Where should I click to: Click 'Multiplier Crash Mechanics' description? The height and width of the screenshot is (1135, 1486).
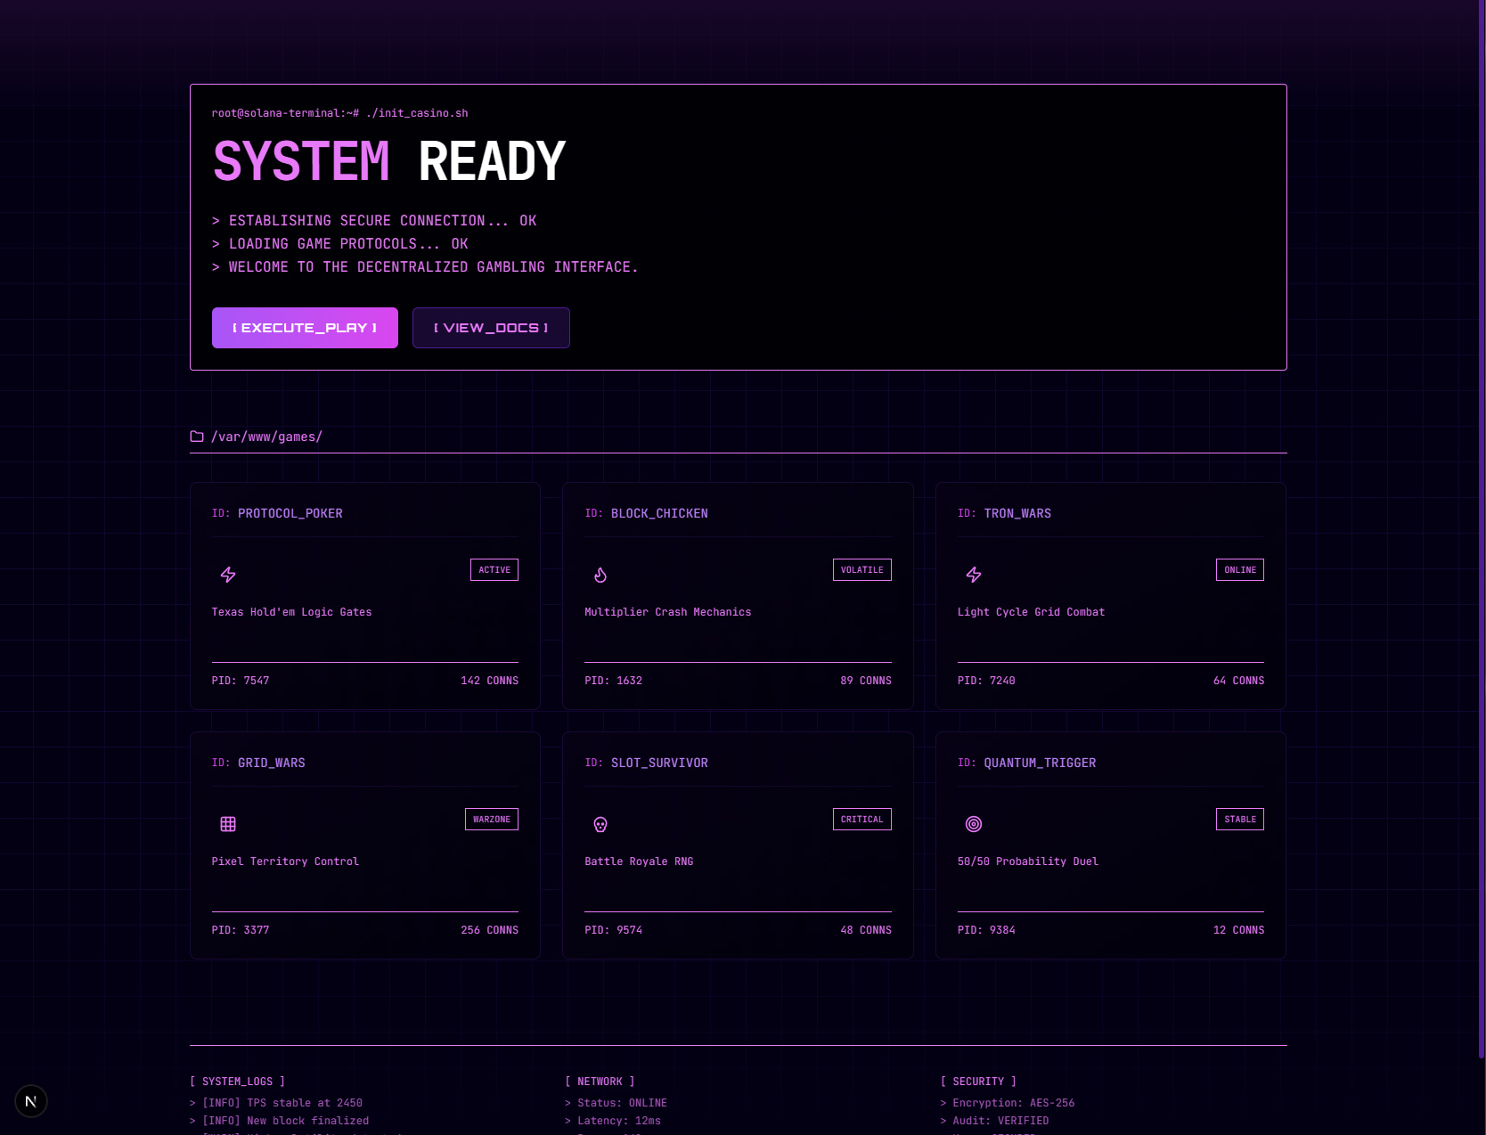(x=668, y=612)
